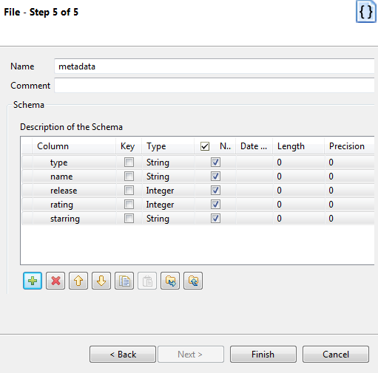Select the 'name' column name cell
378x373 pixels.
point(74,177)
